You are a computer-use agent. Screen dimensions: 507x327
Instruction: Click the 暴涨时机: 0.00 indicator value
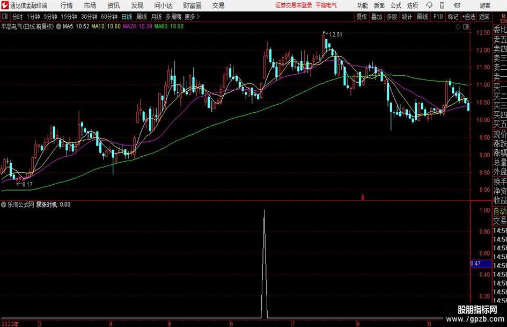pos(53,205)
